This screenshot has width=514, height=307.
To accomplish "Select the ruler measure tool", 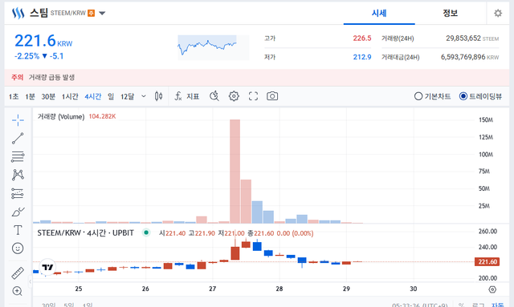I will pyautogui.click(x=18, y=273).
